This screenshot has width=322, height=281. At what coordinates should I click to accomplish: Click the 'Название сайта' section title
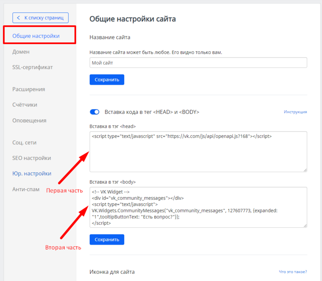click(110, 37)
